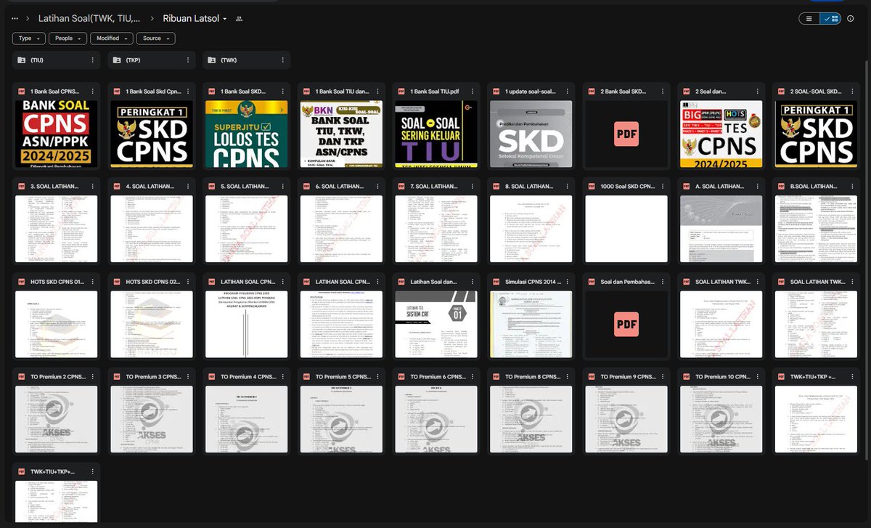Go to Latihan Soal(TWK, TIU,... breadcrumb folder
Image resolution: width=871 pixels, height=528 pixels.
89,19
